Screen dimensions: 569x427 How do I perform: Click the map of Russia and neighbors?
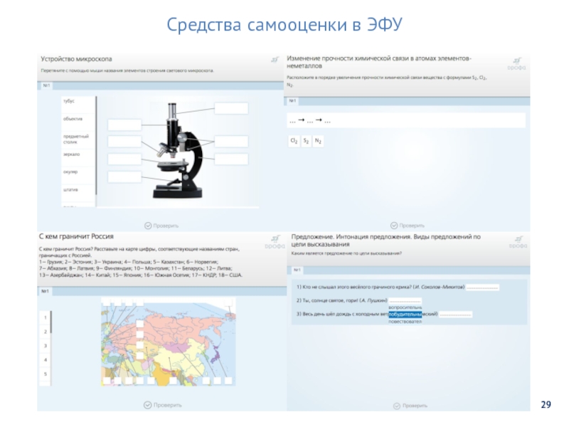pos(169,342)
